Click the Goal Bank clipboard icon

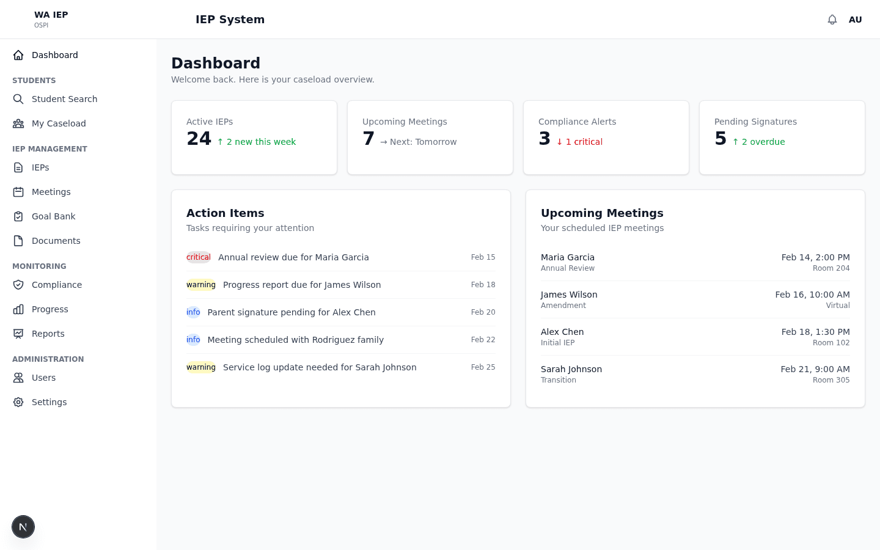click(x=18, y=216)
